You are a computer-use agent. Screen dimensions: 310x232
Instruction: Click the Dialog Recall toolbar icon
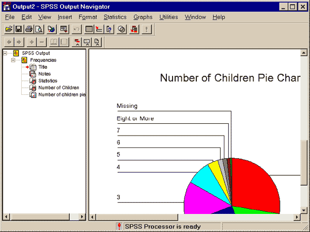click(64, 29)
